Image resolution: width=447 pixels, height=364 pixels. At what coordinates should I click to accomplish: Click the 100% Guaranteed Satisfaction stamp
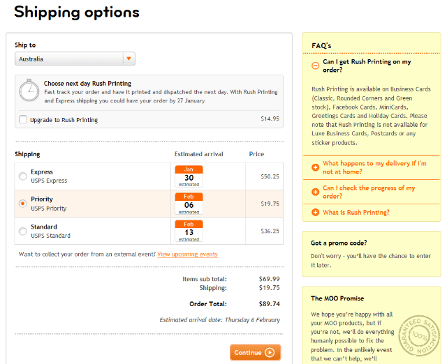pos(420,335)
